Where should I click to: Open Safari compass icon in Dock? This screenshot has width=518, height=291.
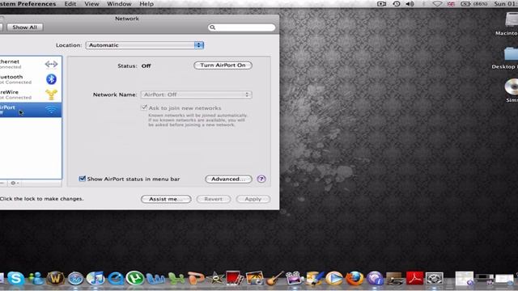point(75,278)
